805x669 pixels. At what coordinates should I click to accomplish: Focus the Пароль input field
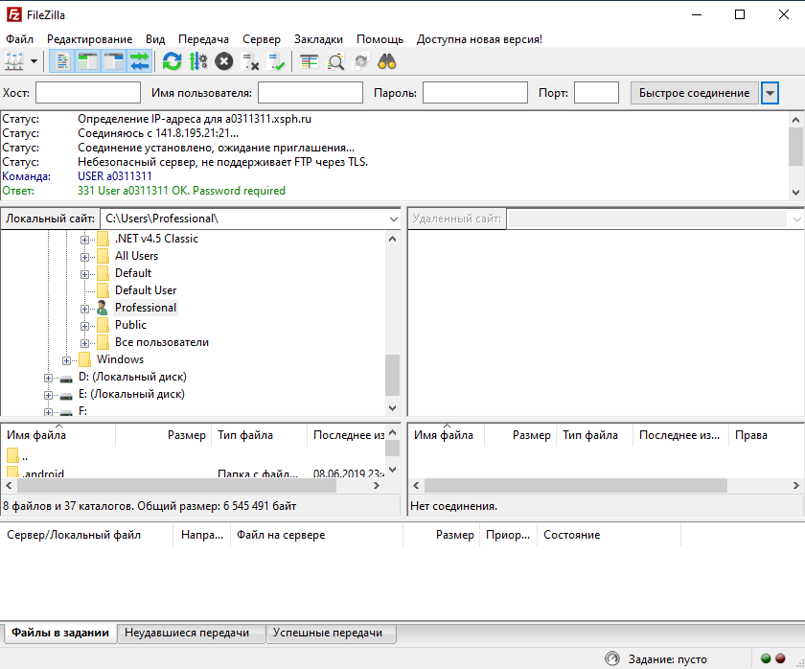pos(475,93)
